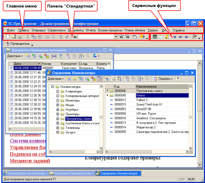The height and width of the screenshot is (183, 205).
Task: Click the Redo arrow icon
Action: coord(67,37)
